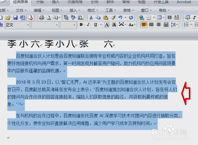This screenshot has width=198, height=145.
Task: Click the heading text 季小六
Action: coord(23,44)
